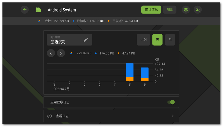Expand 查看日志 via its chevron
Image resolution: width=224 pixels, height=128 pixels.
(x=173, y=116)
